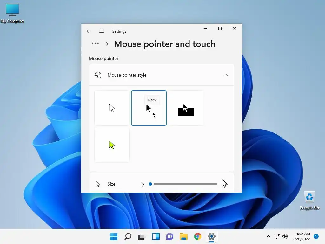Click the pointer Size slider thumb
This screenshot has height=244, width=325.
tap(150, 184)
